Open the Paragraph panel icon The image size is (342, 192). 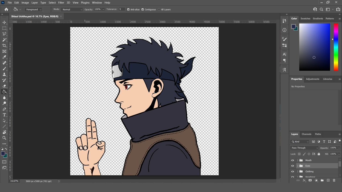coord(284,61)
